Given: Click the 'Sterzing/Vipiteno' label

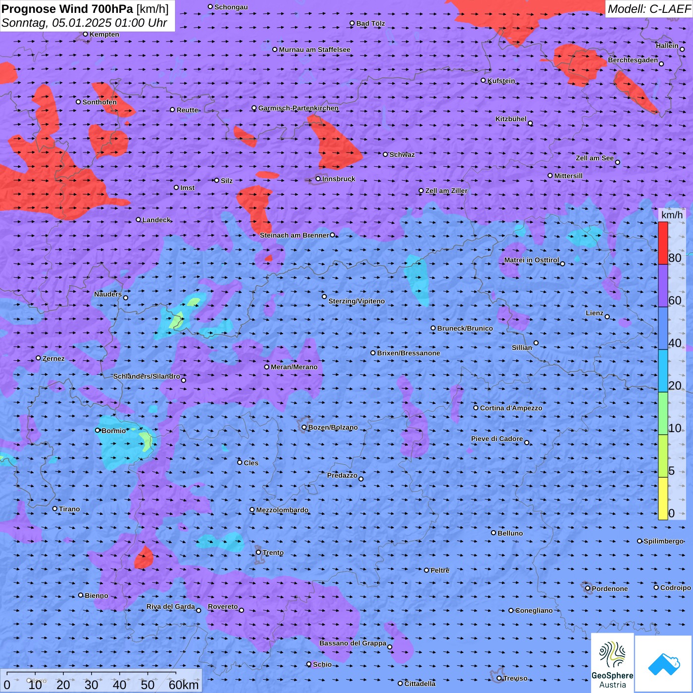Looking at the screenshot, I should (x=356, y=301).
